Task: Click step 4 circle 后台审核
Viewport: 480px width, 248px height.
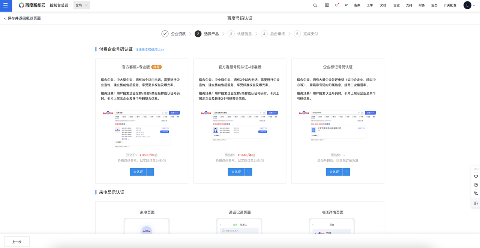Action: (x=264, y=34)
